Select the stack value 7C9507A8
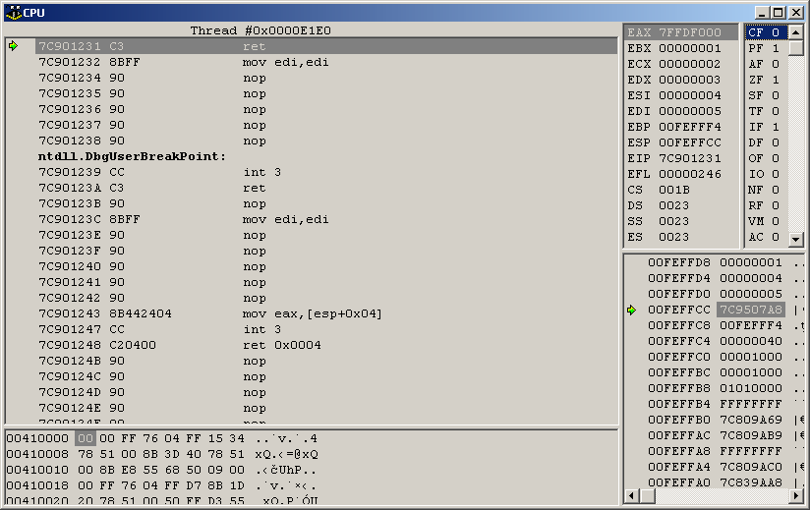 pyautogui.click(x=750, y=310)
